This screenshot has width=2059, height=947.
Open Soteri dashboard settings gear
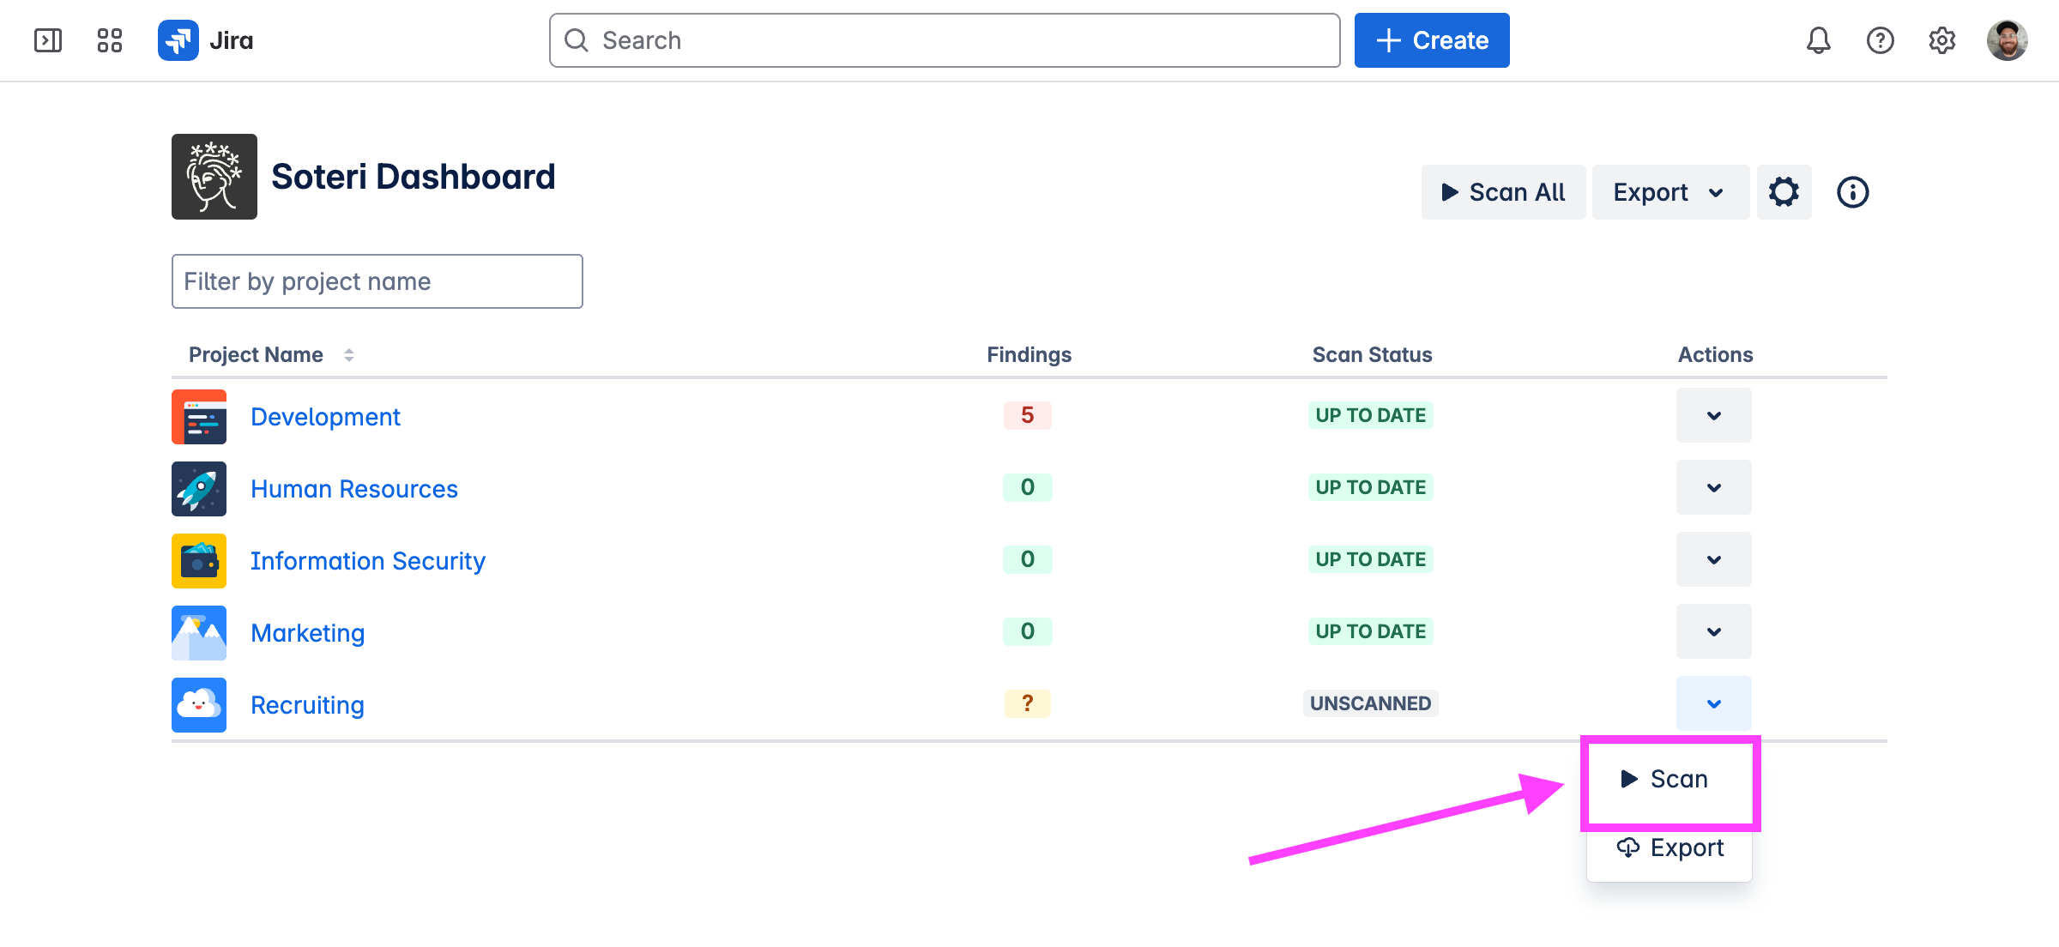[x=1784, y=192]
